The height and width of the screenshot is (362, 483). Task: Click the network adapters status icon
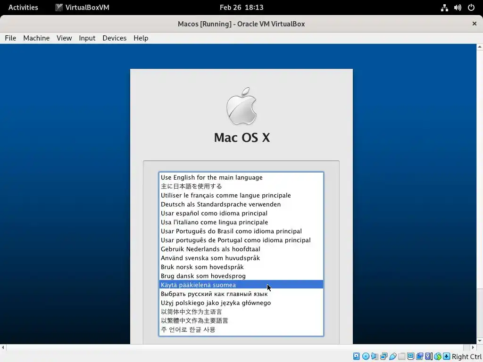click(384, 356)
